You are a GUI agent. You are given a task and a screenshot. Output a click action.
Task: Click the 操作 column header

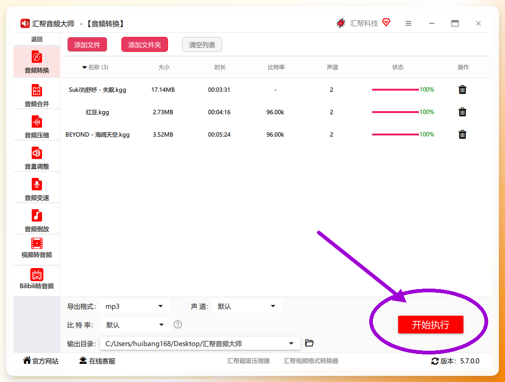[463, 67]
